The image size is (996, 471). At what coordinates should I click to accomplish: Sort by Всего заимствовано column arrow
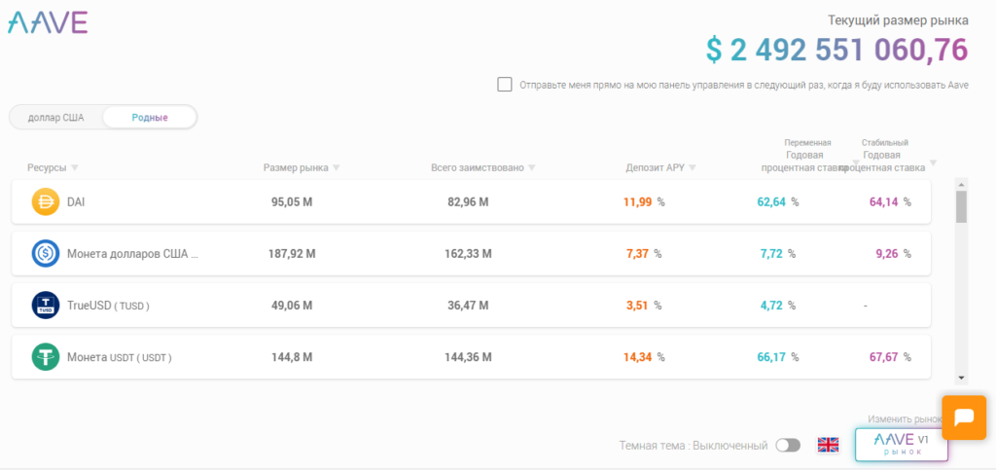532,167
